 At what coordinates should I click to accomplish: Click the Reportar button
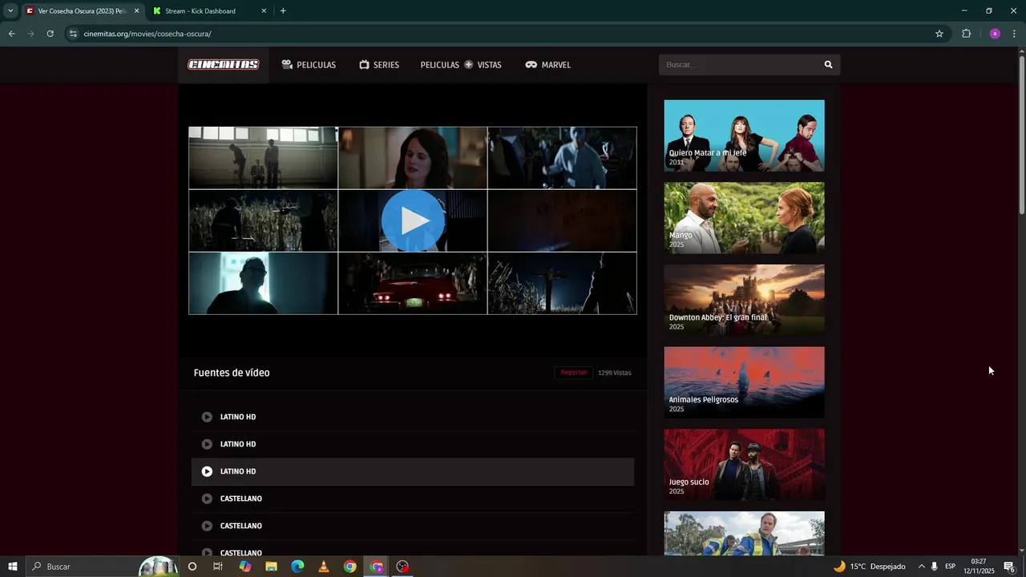(x=573, y=373)
